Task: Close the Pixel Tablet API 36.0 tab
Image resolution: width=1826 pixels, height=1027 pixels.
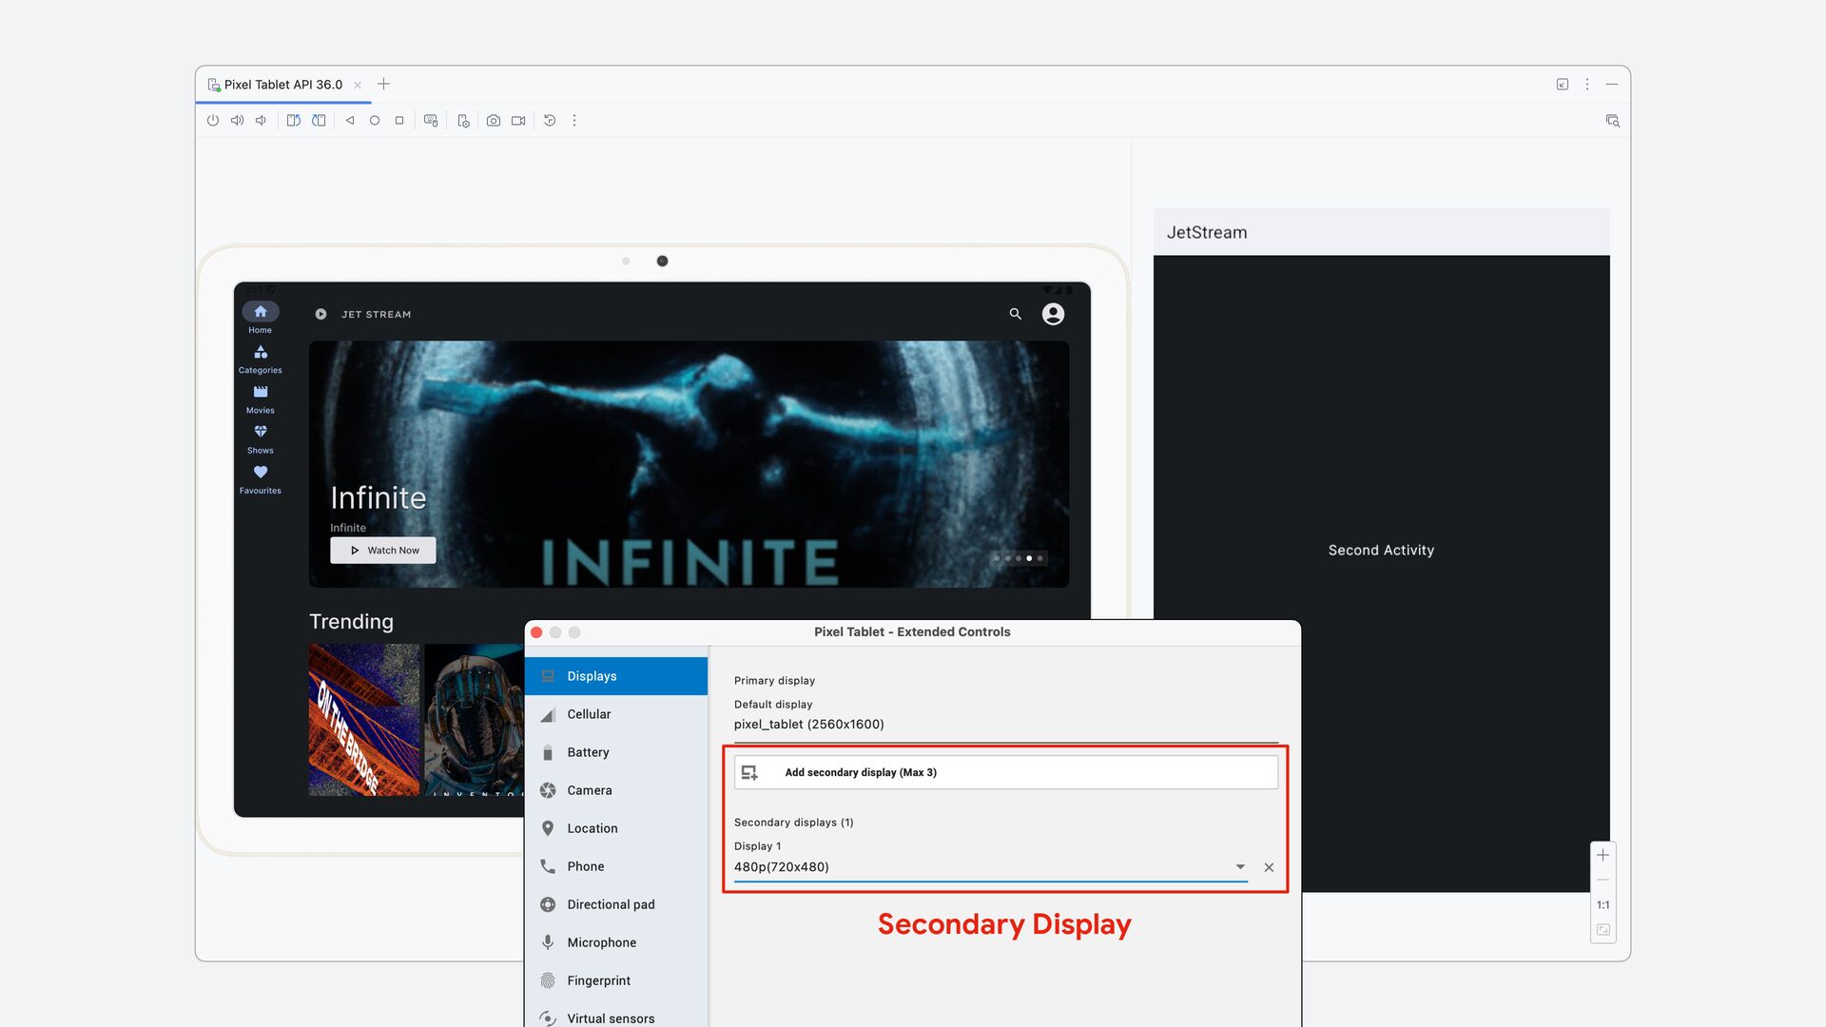Action: (x=358, y=85)
